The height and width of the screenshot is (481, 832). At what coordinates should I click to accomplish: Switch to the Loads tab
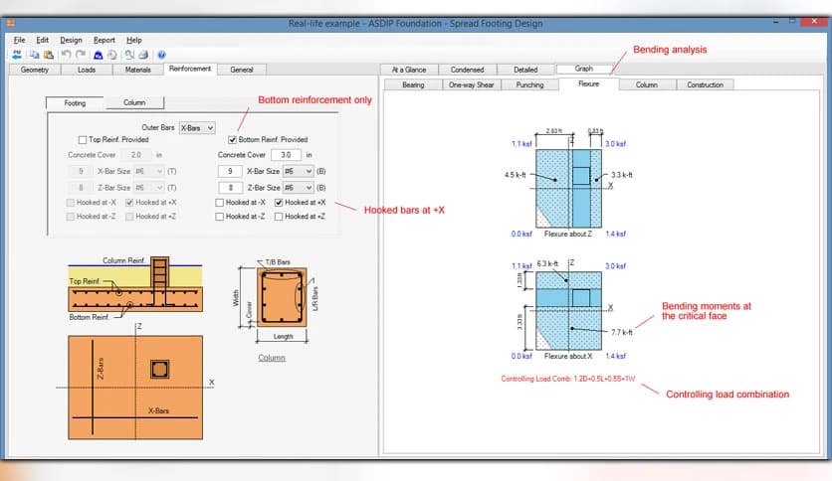(87, 70)
